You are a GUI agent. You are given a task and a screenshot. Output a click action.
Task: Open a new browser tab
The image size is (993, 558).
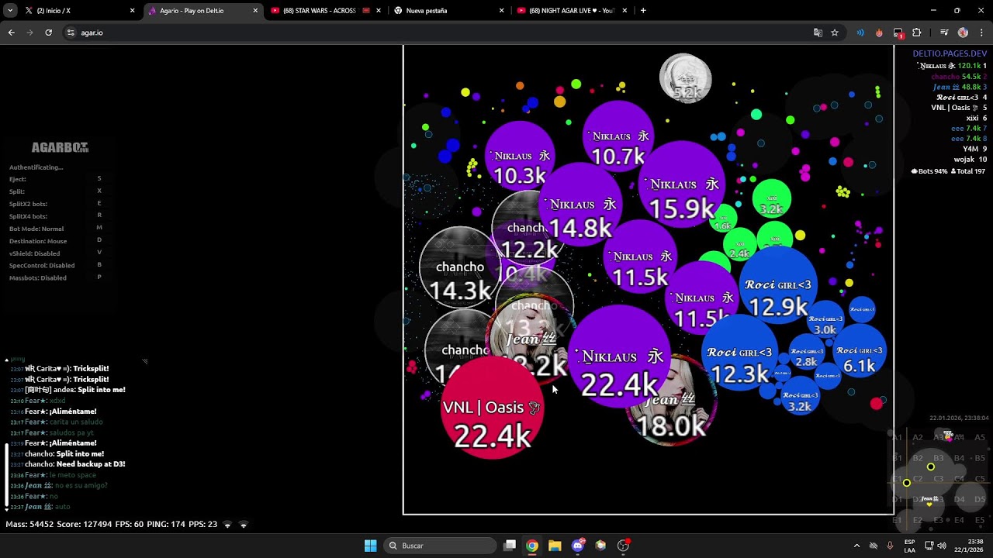point(643,11)
